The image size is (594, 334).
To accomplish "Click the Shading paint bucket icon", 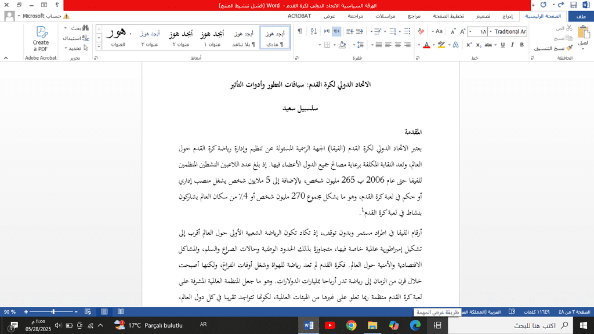I will click(342, 45).
